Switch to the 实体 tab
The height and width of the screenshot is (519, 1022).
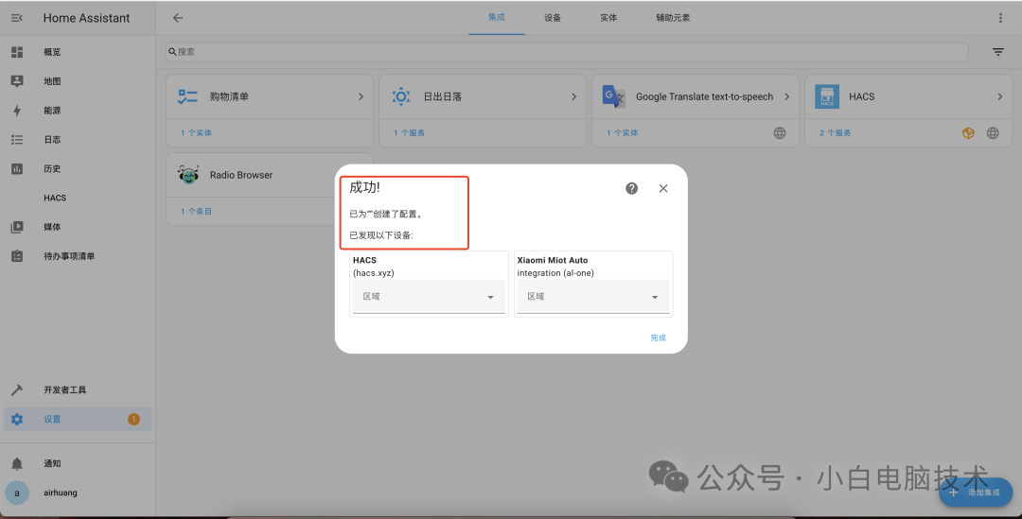pyautogui.click(x=608, y=18)
